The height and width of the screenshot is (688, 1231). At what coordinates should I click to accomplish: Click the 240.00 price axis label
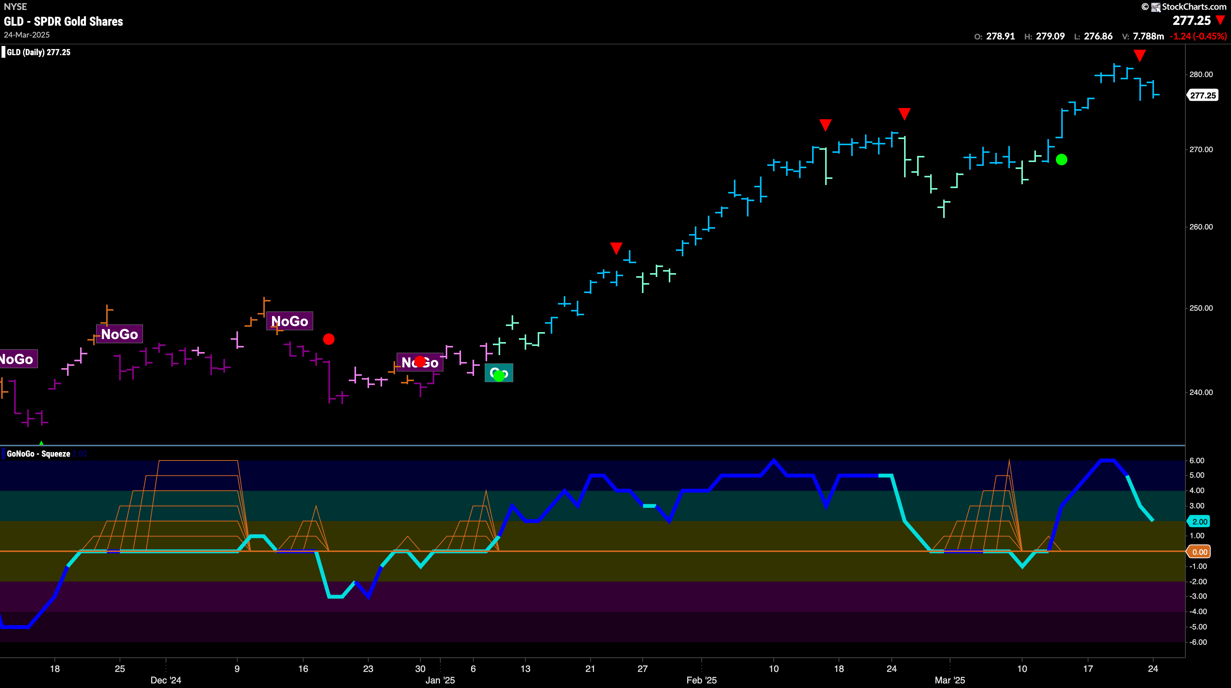(1201, 392)
